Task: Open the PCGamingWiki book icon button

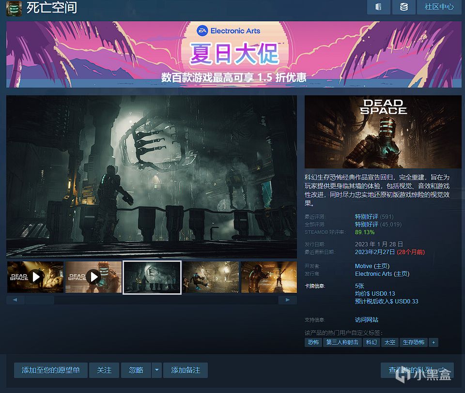Action: pyautogui.click(x=378, y=7)
